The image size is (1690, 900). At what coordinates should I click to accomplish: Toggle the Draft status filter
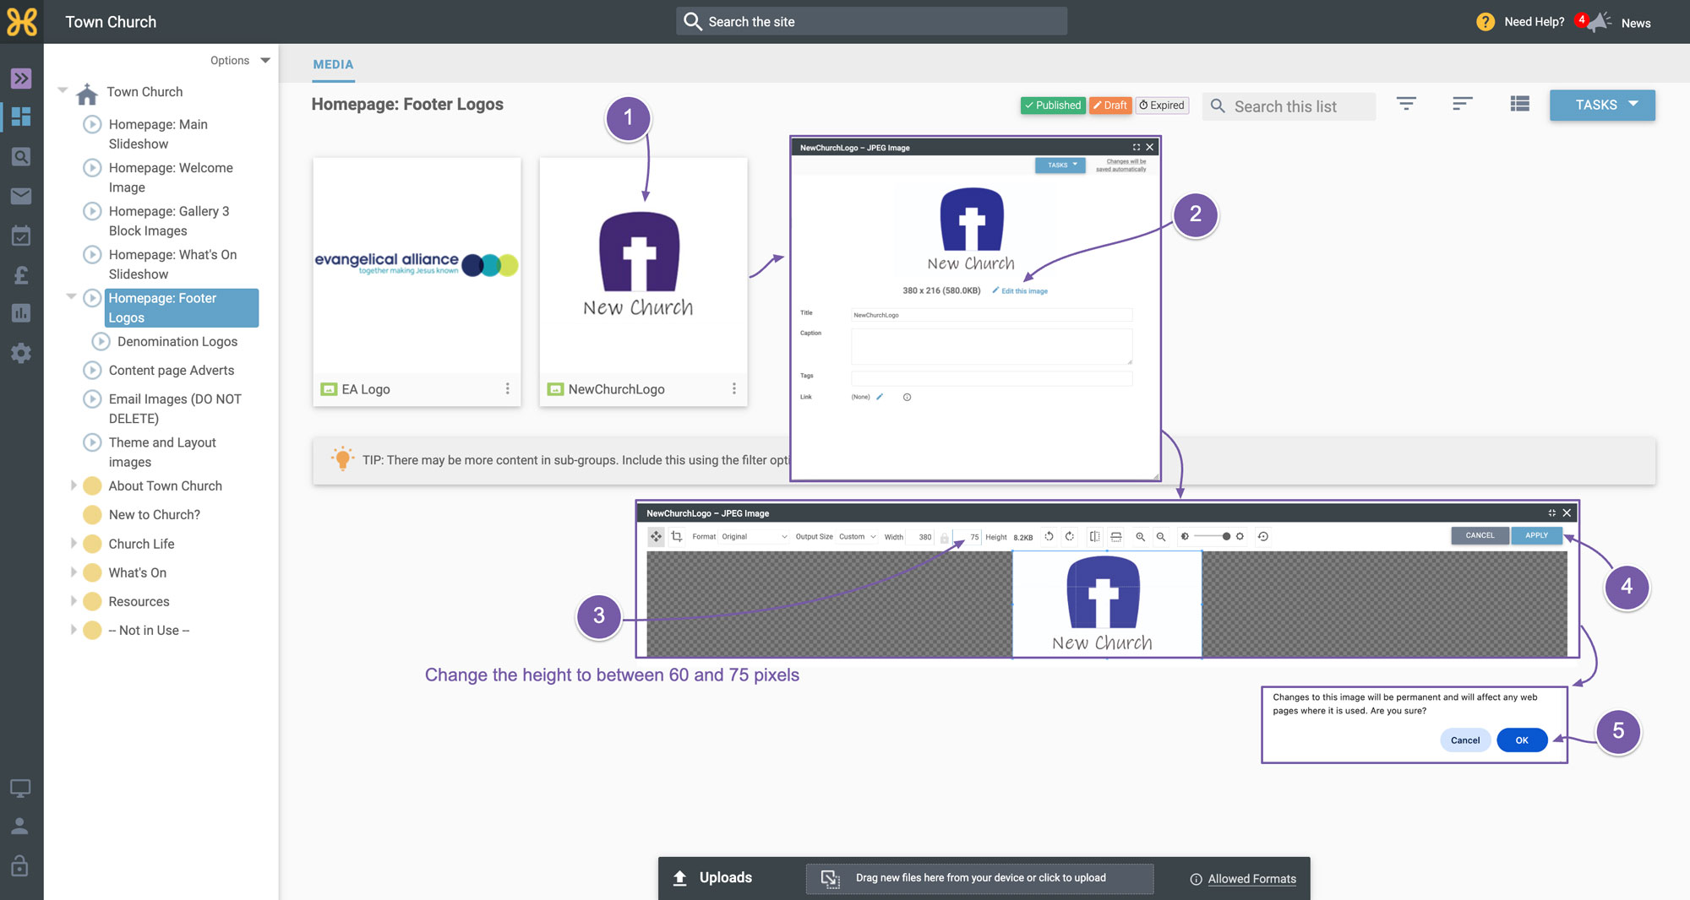click(1109, 106)
